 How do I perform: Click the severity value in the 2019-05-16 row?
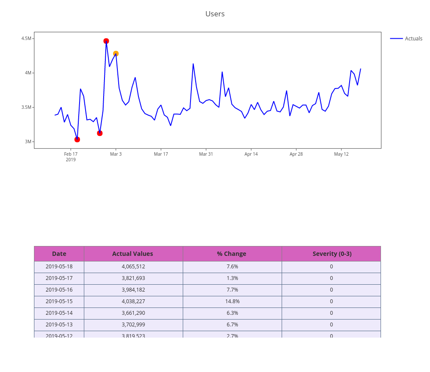point(332,290)
